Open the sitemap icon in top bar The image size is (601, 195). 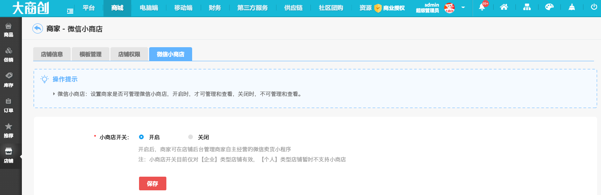pyautogui.click(x=527, y=7)
